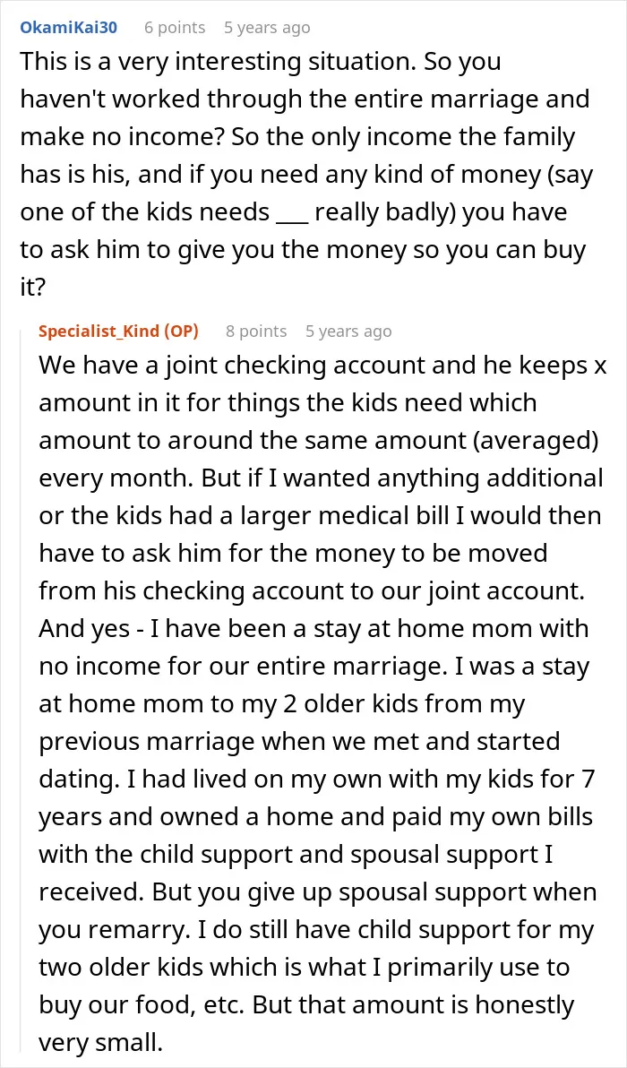This screenshot has height=1068, width=627.
Task: Click the final 'it?' in OkamiKai30's comment
Action: pos(32,289)
